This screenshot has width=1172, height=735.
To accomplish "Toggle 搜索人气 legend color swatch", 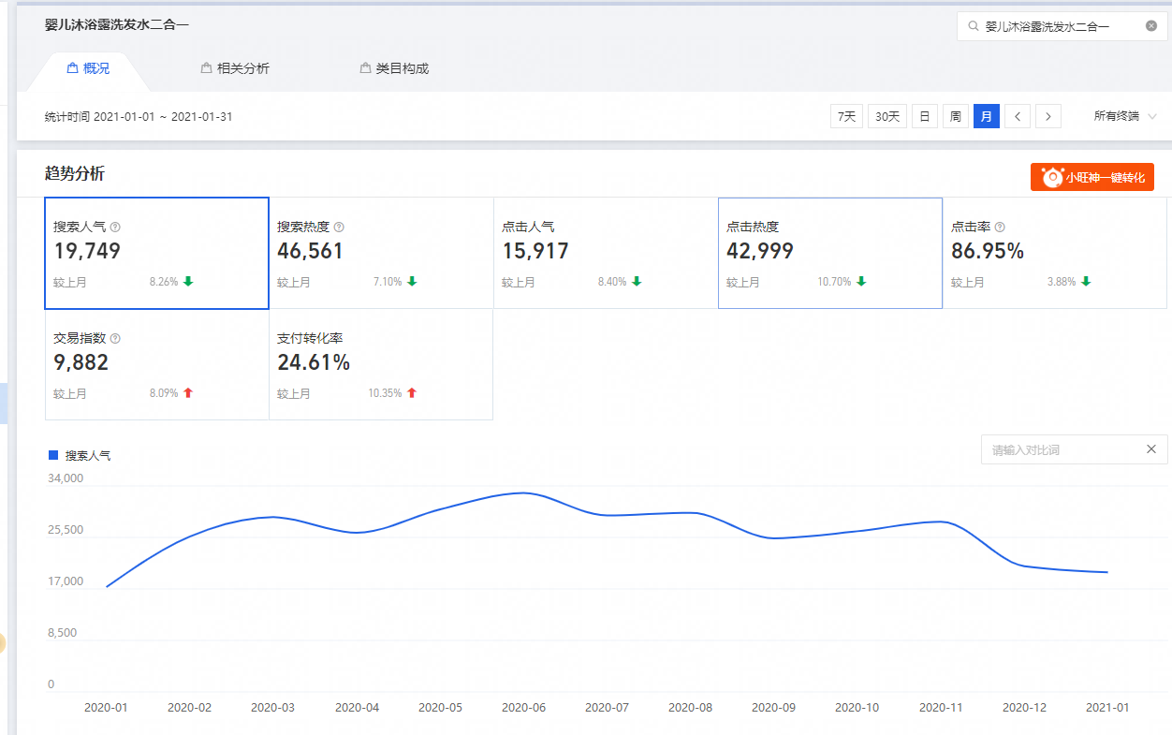I will tap(53, 455).
